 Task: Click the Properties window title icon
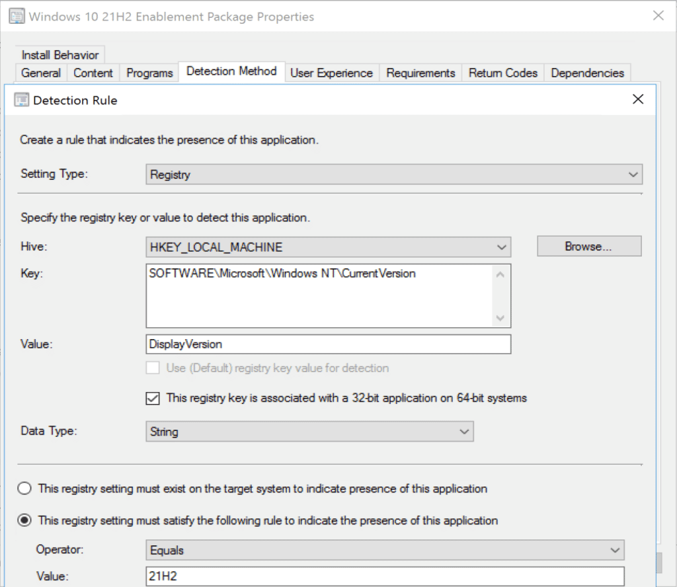point(17,17)
